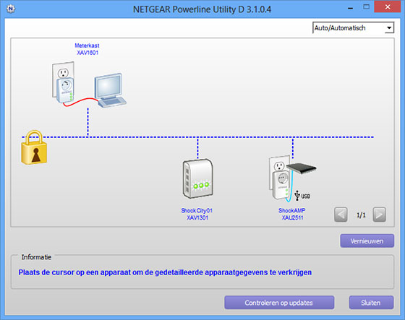Click the ShockAMP XAU2511 label
405x320 pixels.
(292, 214)
